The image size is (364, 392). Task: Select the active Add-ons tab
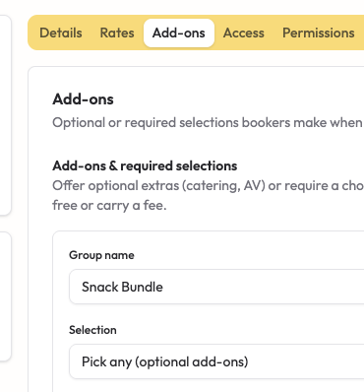tap(179, 33)
